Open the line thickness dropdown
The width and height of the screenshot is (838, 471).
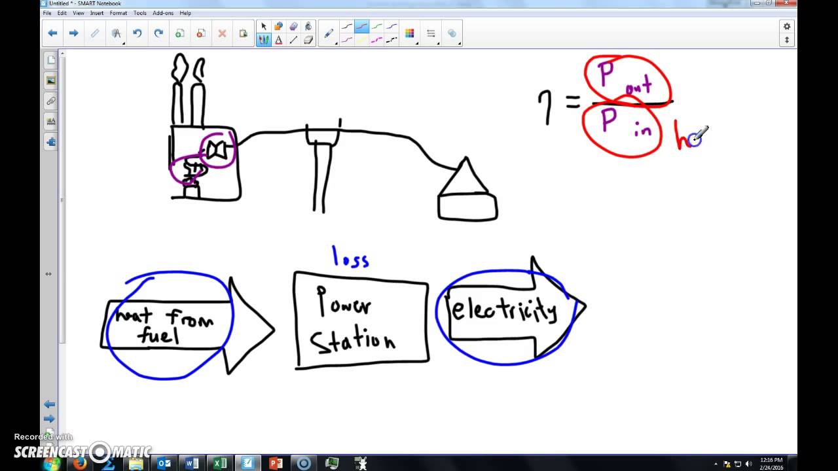[x=431, y=33]
